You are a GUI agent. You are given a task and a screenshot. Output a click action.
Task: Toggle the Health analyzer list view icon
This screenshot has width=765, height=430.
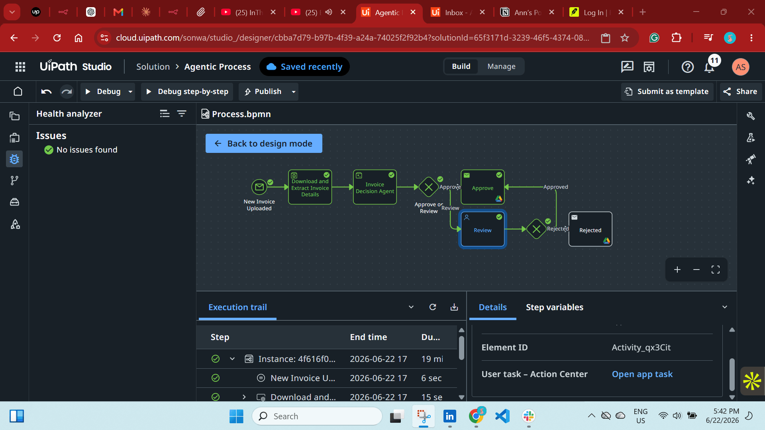pos(165,114)
